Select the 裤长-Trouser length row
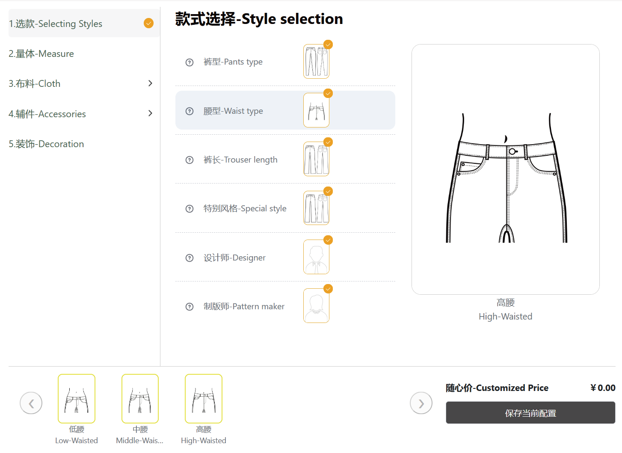Viewport: 622px width, 453px height. [x=285, y=159]
